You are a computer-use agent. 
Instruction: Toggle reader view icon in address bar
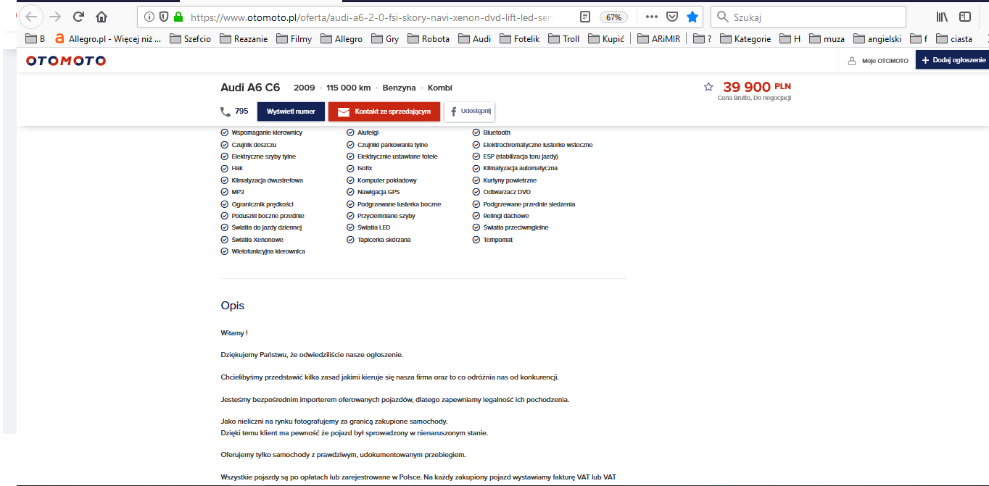coord(585,17)
